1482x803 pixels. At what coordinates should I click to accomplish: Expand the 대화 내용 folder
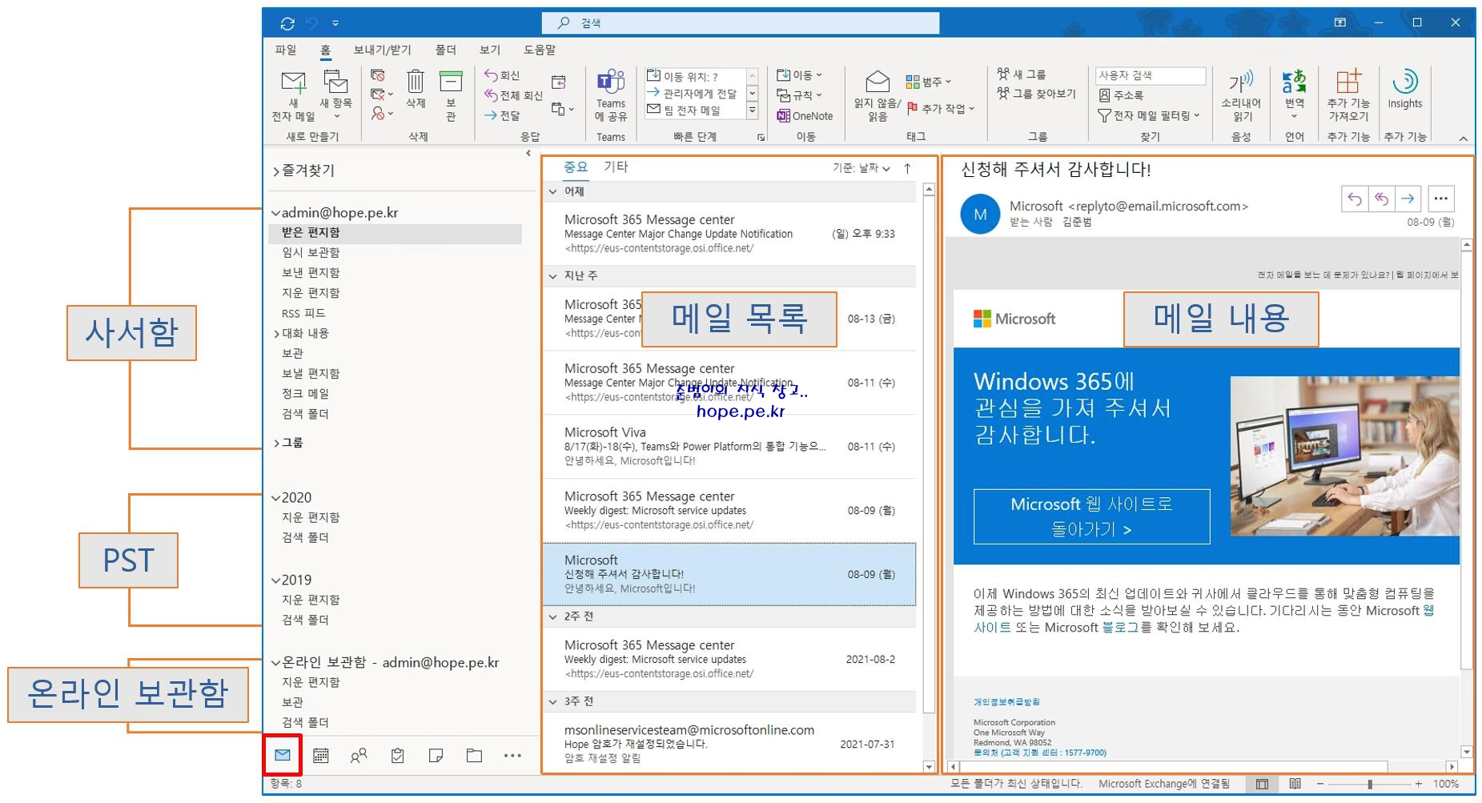[277, 334]
